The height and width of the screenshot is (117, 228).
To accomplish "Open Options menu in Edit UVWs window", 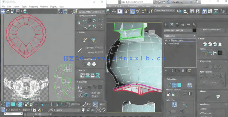I will (44, 6).
